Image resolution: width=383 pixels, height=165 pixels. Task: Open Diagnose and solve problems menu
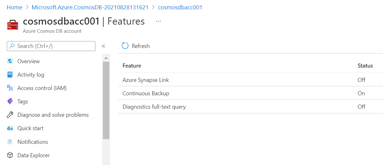pyautogui.click(x=53, y=115)
